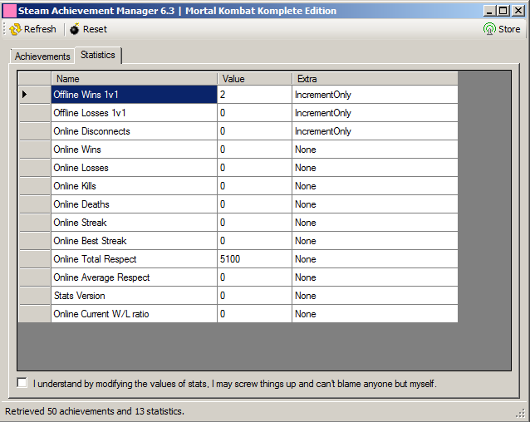Click the resize grip in status bar
Viewport: 530px width, 422px height.
click(521, 413)
